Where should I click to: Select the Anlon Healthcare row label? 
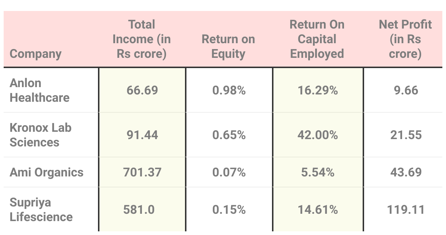[x=39, y=90]
